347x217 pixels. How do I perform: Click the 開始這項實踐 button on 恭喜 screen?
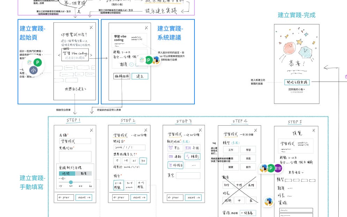[297, 82]
